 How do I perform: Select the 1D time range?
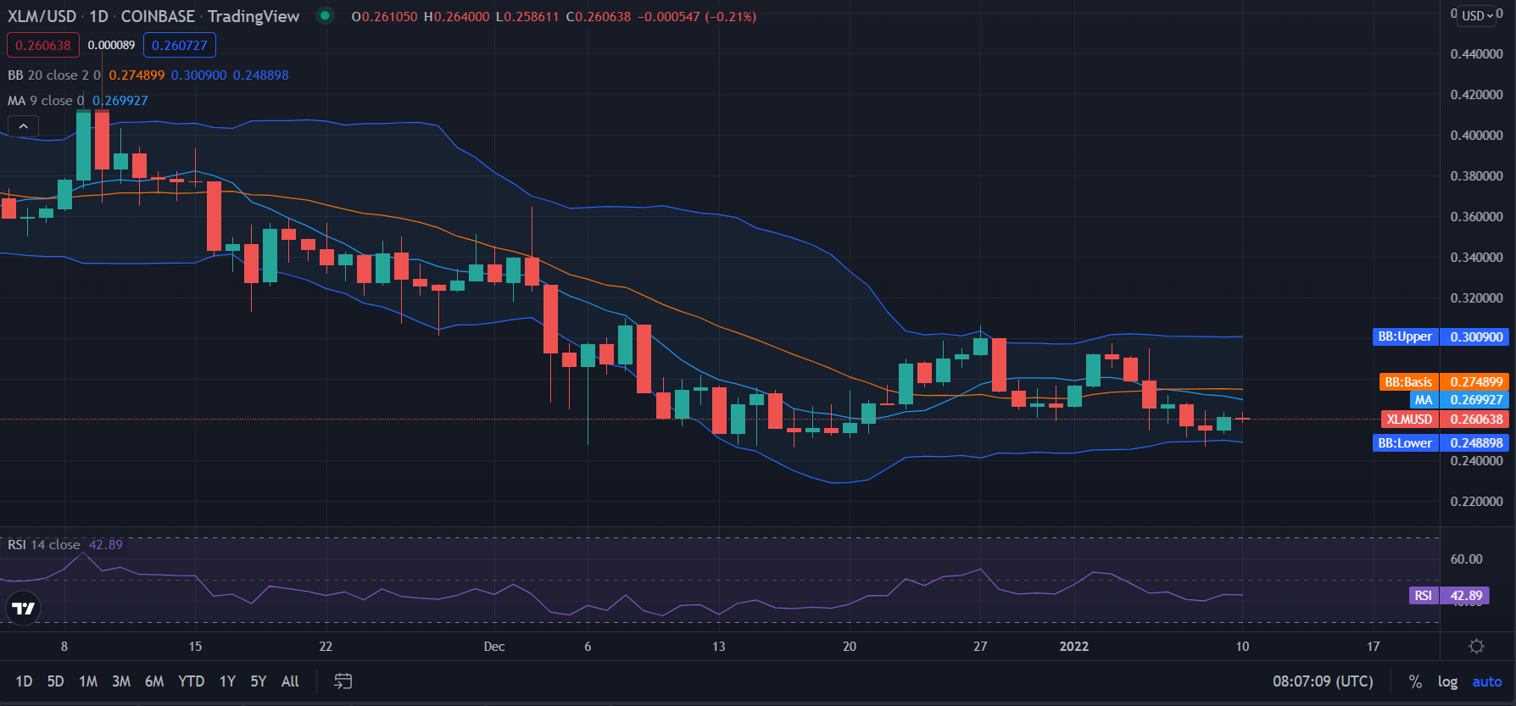click(x=24, y=681)
